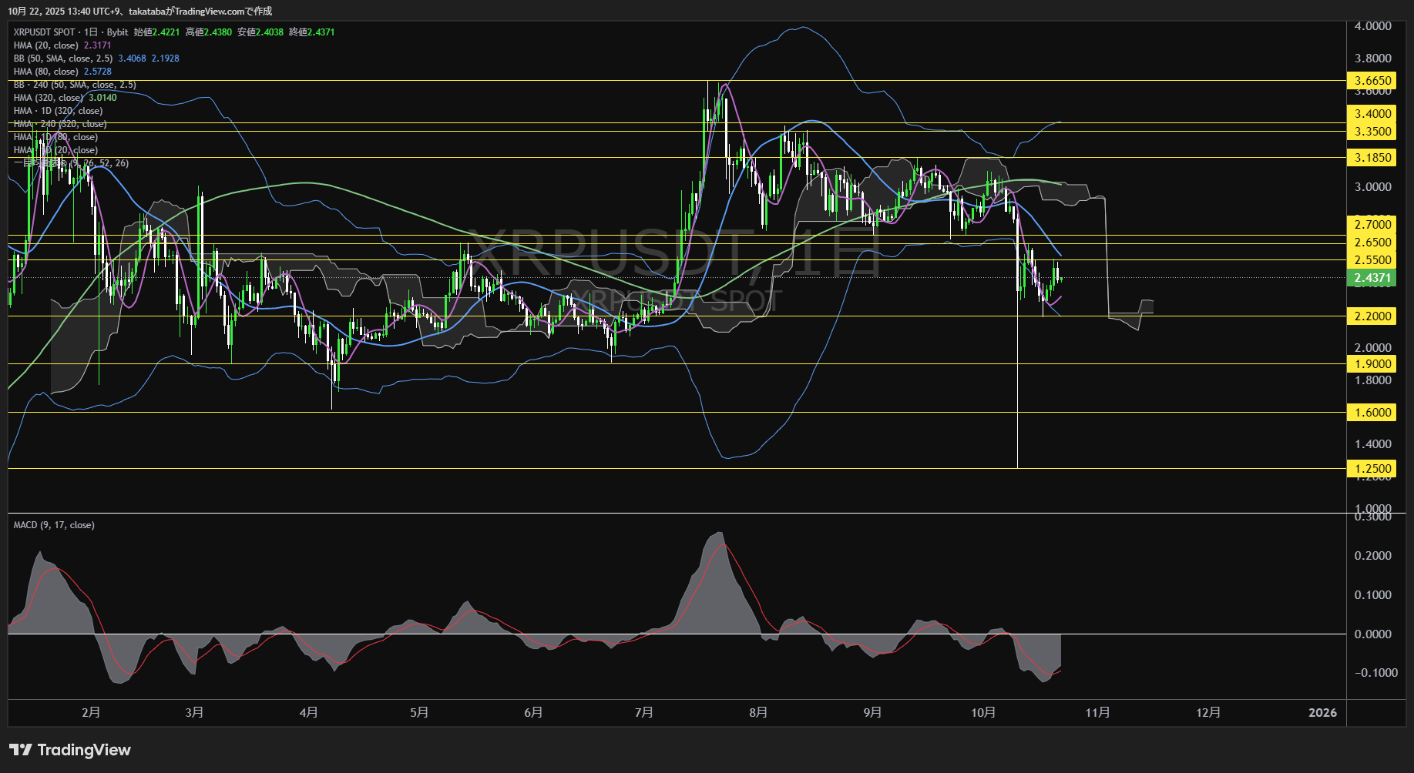The width and height of the screenshot is (1414, 773).
Task: Click the 3.1850 price level label
Action: tap(1372, 158)
